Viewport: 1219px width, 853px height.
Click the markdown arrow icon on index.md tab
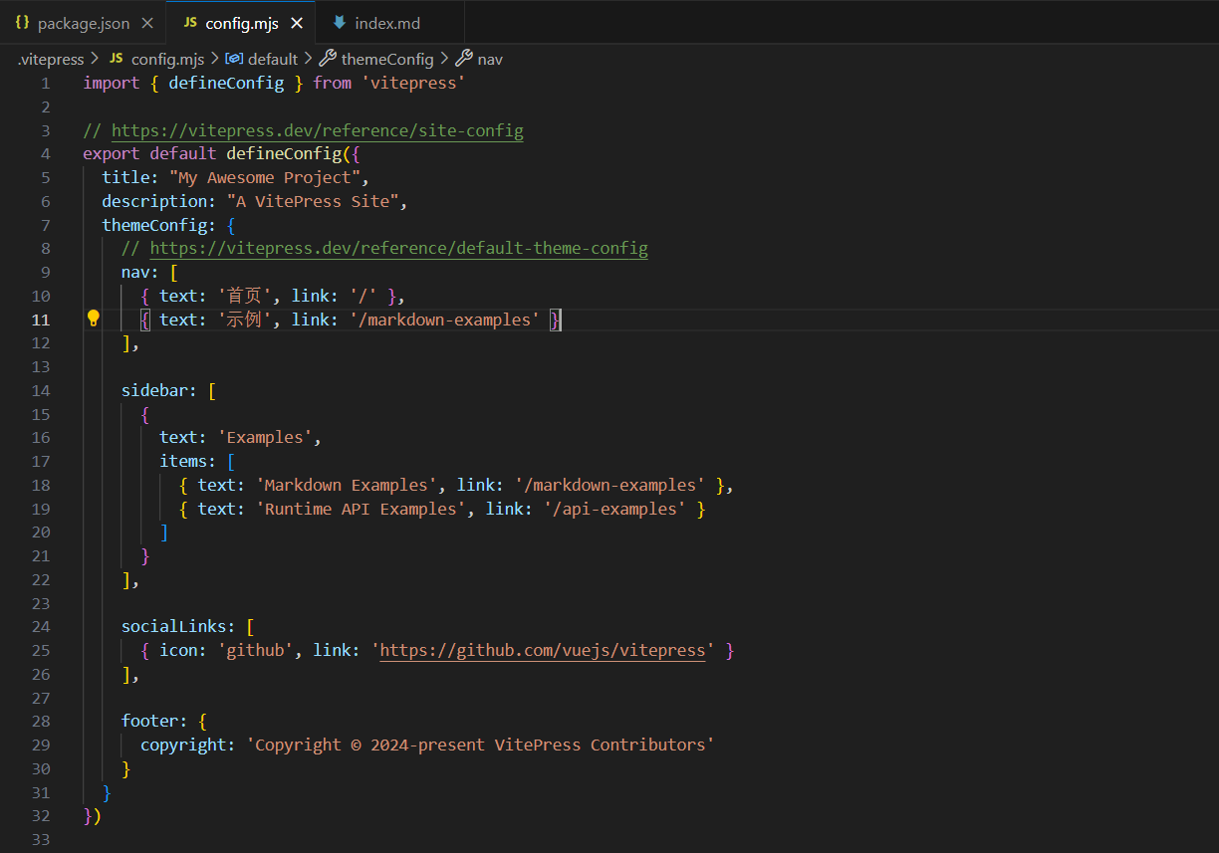(x=340, y=22)
